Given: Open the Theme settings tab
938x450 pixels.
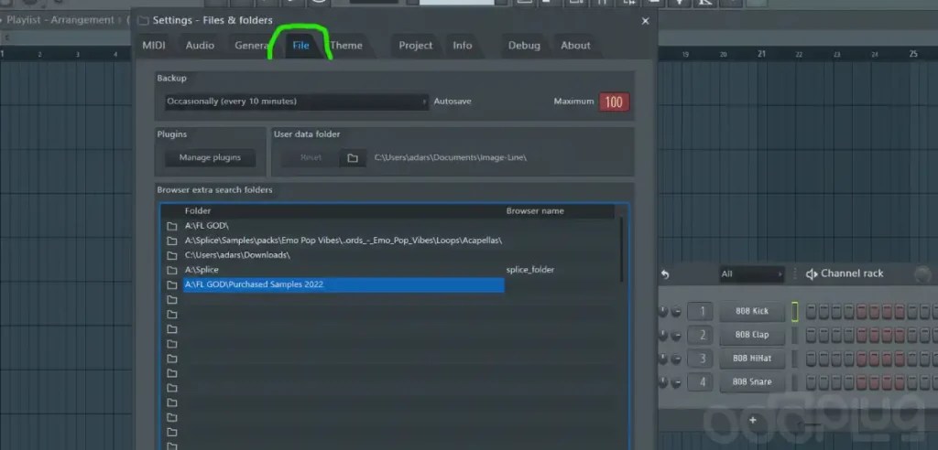Looking at the screenshot, I should pyautogui.click(x=346, y=46).
